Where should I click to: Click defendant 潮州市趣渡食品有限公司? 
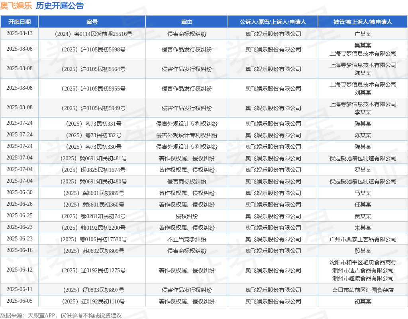363,279
